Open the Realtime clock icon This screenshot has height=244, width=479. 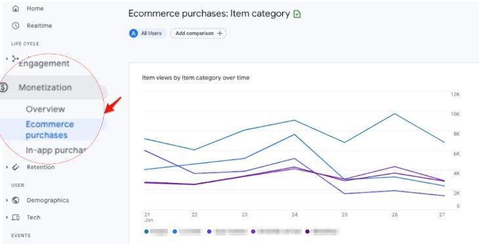(x=15, y=26)
